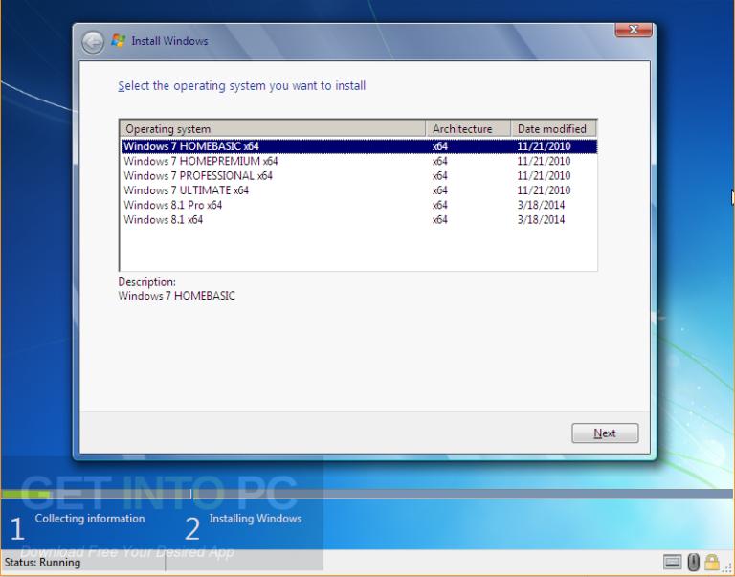Click the Next button
Screen dimensions: 735x577
point(605,433)
